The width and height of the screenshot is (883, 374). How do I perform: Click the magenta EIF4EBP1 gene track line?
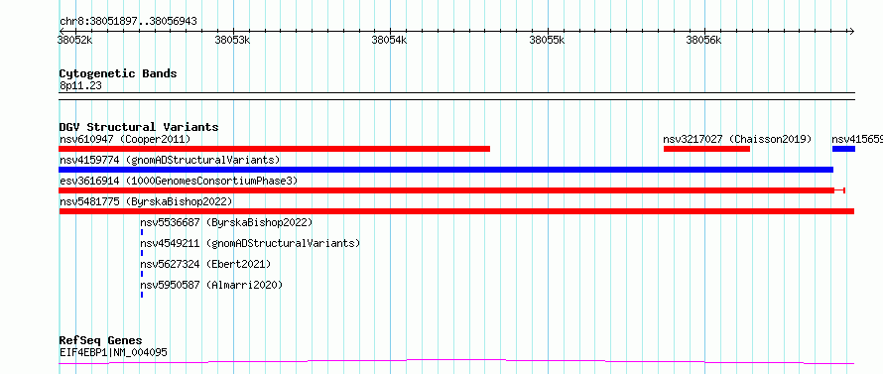[456, 361]
